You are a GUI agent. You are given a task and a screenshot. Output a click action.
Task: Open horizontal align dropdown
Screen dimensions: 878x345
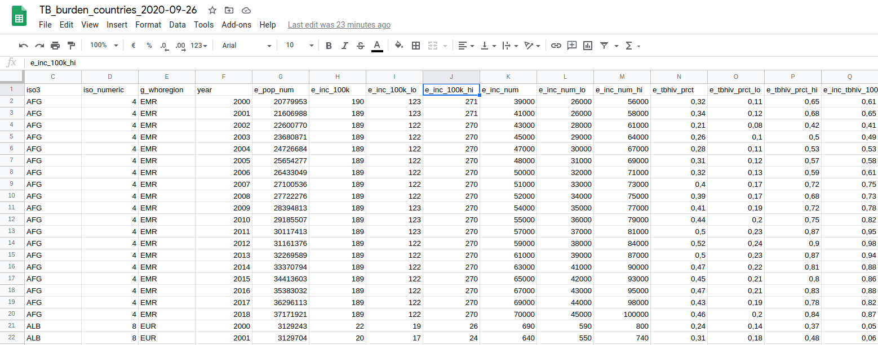tap(466, 46)
